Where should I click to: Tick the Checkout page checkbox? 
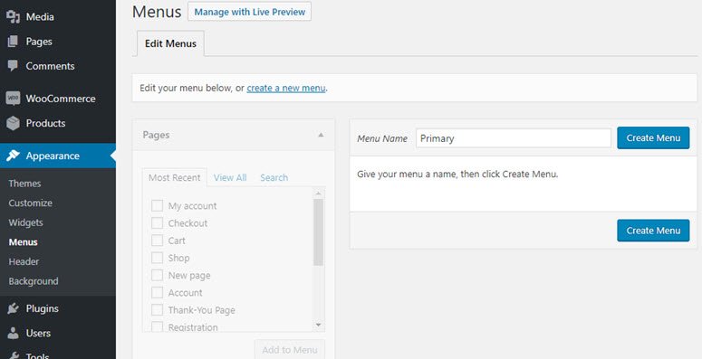click(157, 223)
